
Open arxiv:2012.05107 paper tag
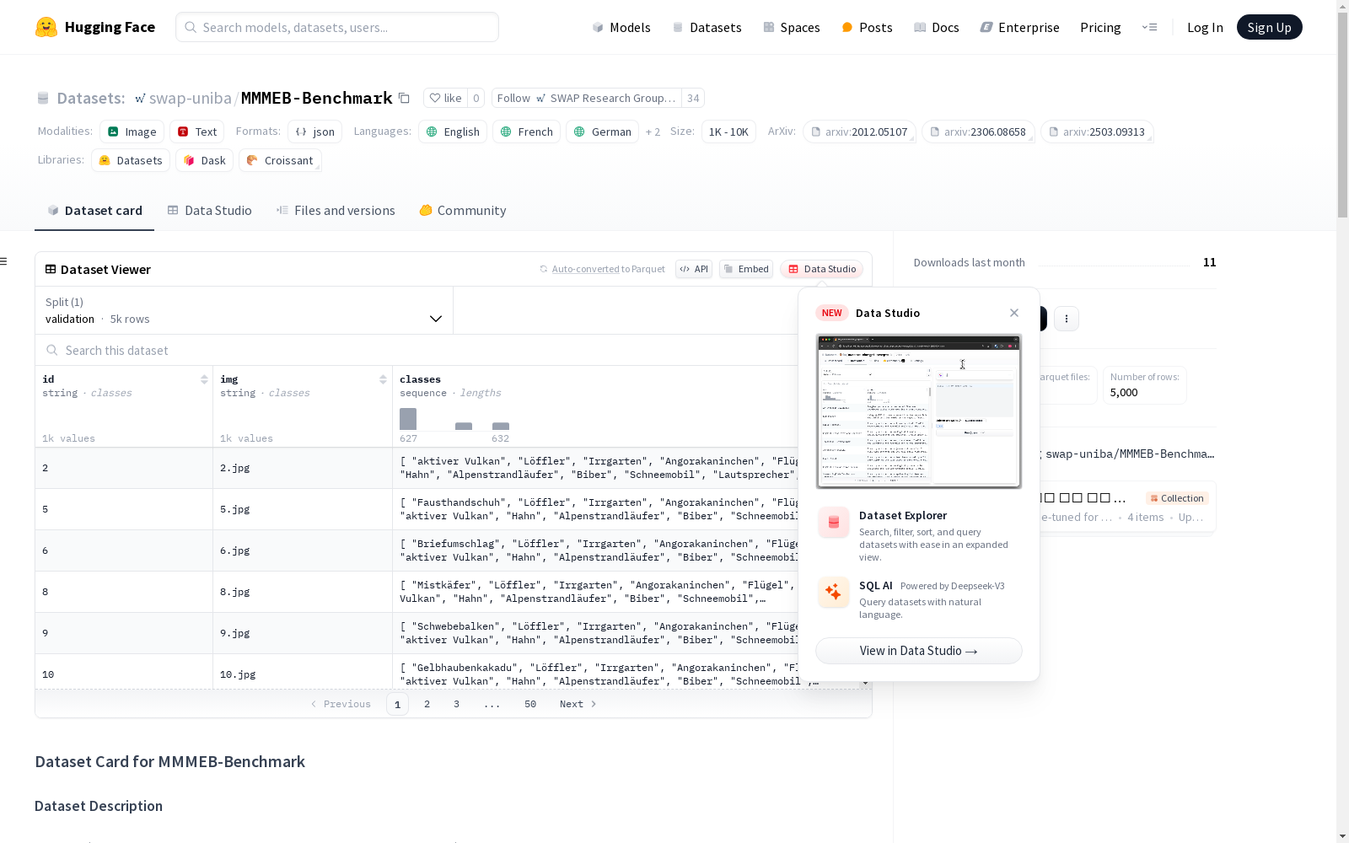tap(859, 132)
